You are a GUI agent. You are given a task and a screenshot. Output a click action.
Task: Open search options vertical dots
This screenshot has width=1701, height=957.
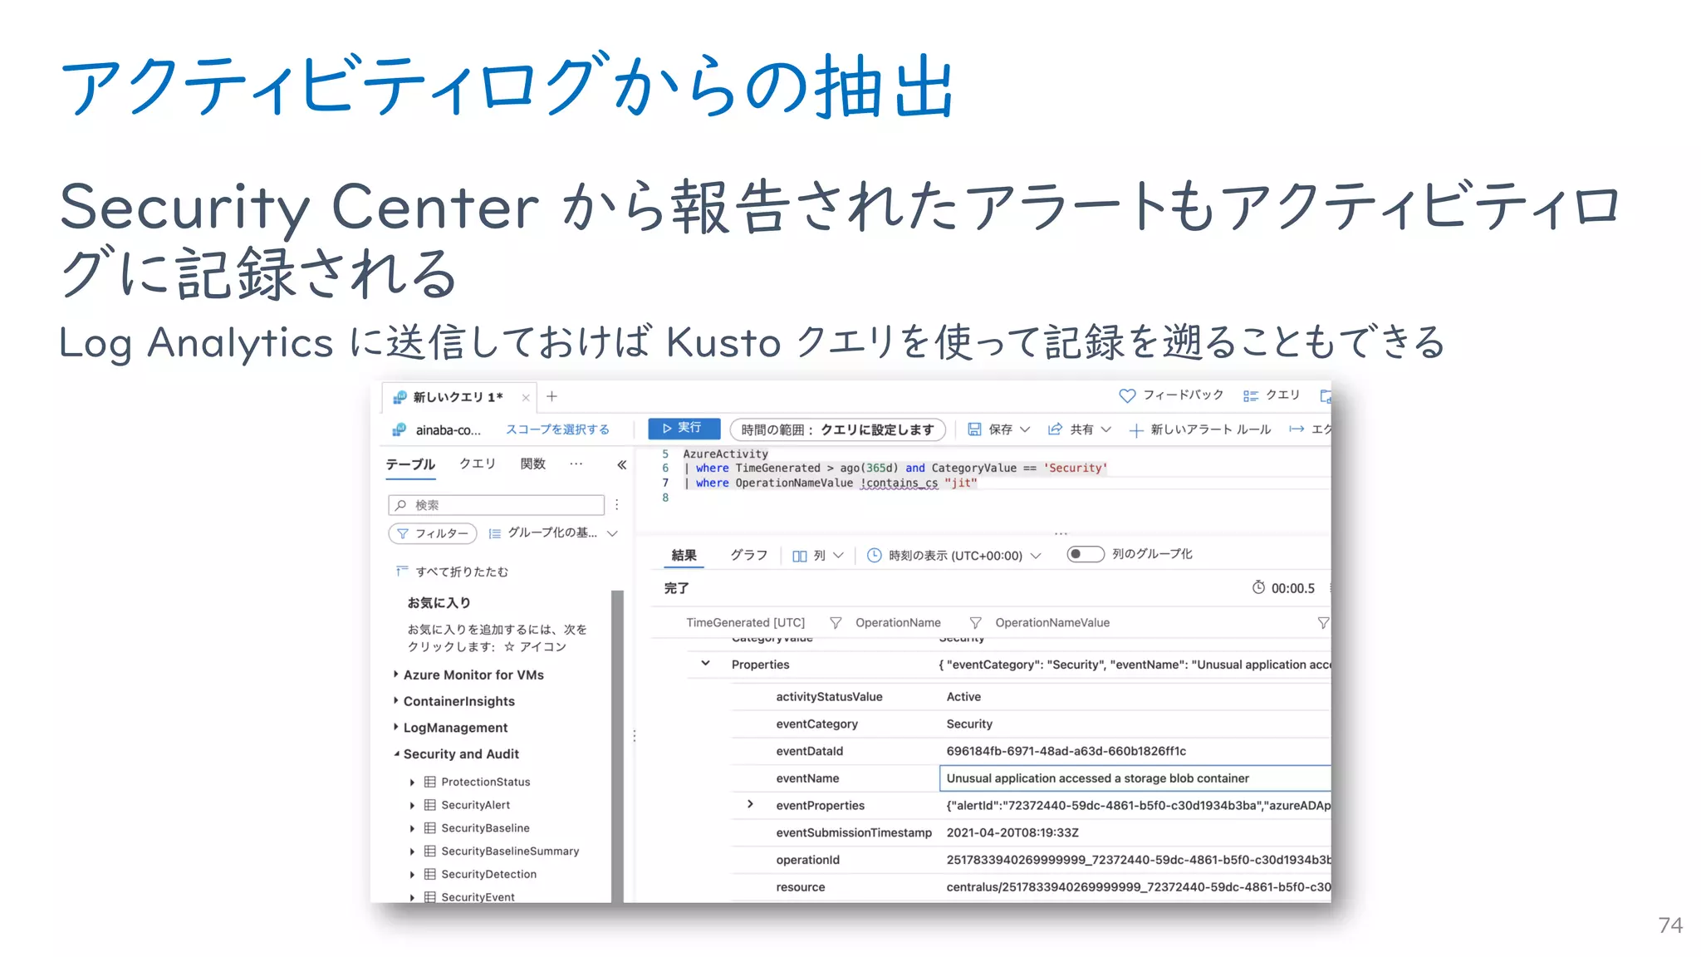[x=616, y=504]
